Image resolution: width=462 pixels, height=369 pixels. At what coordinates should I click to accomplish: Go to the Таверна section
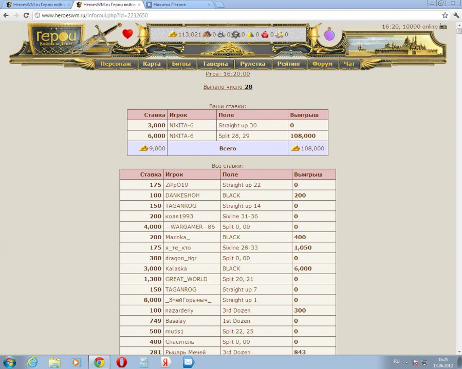(x=215, y=64)
